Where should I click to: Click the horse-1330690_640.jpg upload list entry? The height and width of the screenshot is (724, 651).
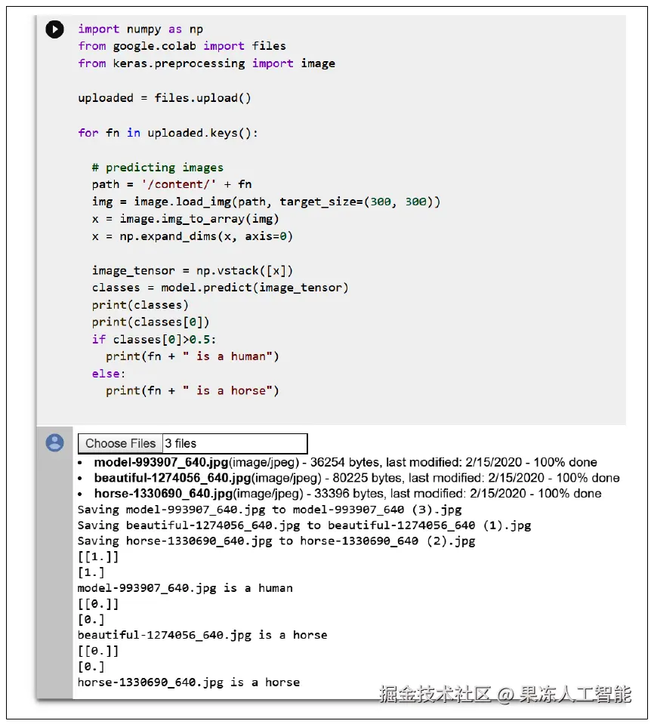point(347,494)
